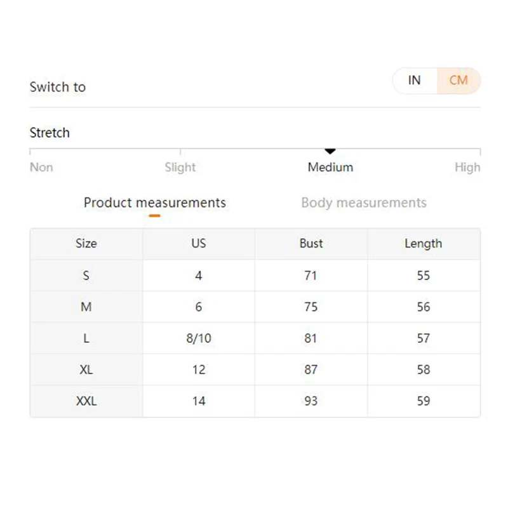Image resolution: width=508 pixels, height=508 pixels.
Task: Select the L size row
Action: coord(86,338)
